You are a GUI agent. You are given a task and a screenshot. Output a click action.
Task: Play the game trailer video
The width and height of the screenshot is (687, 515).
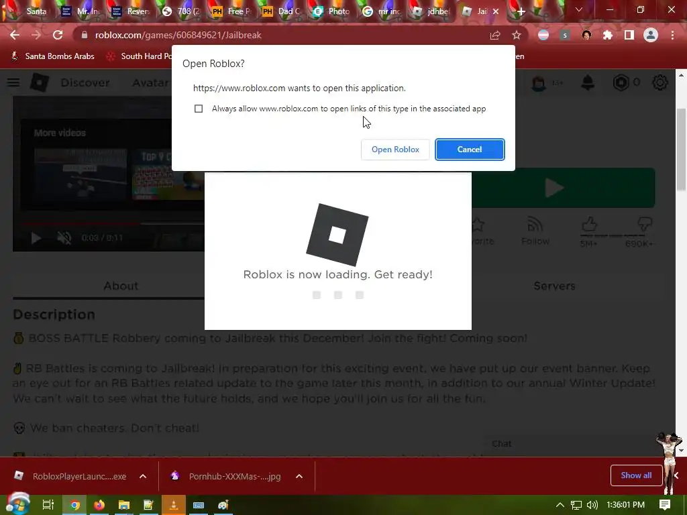coord(36,238)
